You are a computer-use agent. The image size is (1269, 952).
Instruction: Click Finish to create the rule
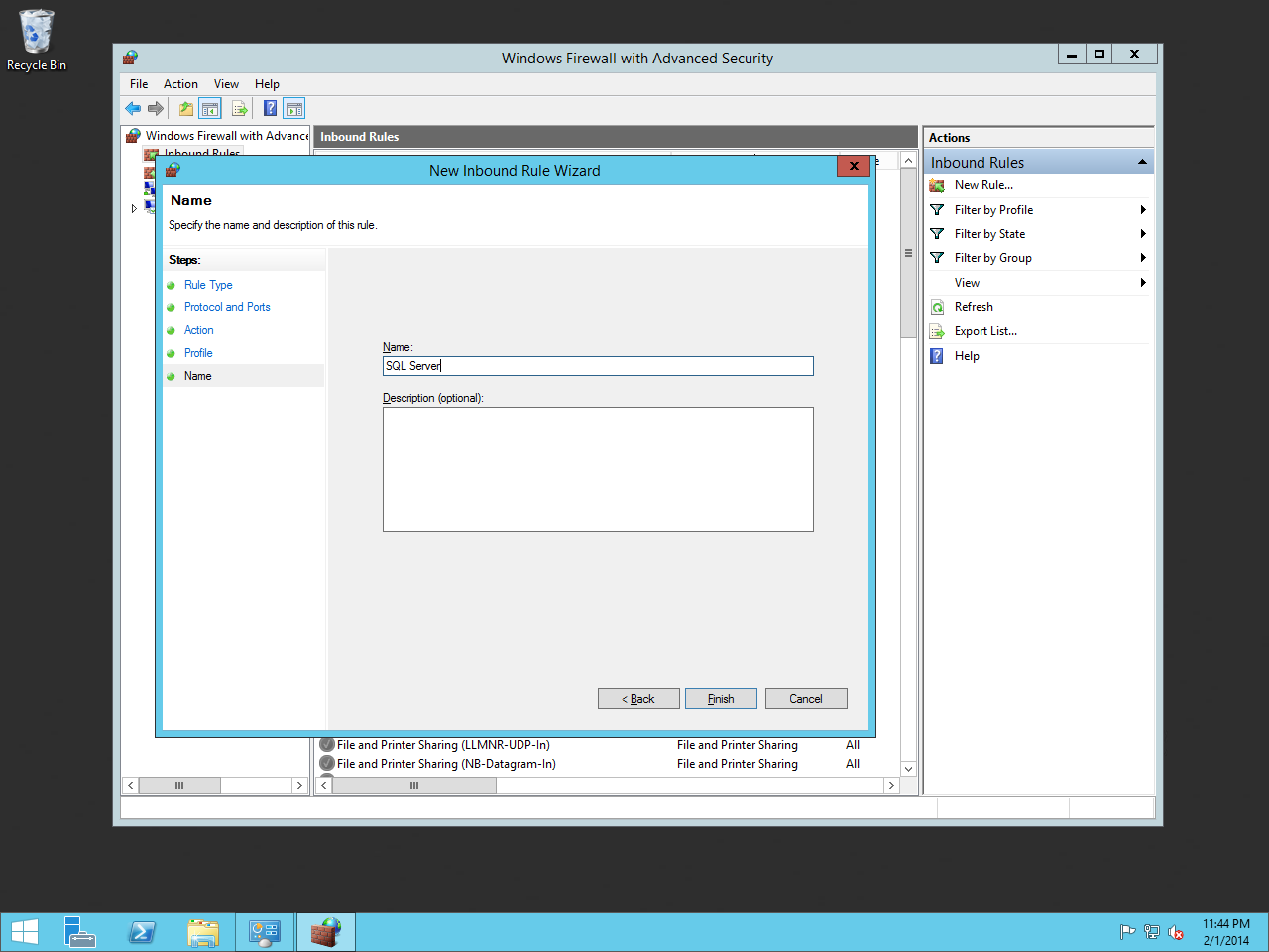coord(721,699)
